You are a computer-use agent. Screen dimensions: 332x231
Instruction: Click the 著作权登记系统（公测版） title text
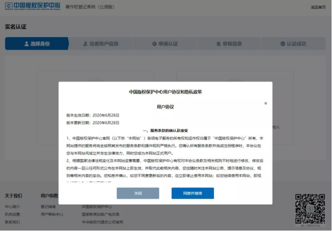pos(90,7)
